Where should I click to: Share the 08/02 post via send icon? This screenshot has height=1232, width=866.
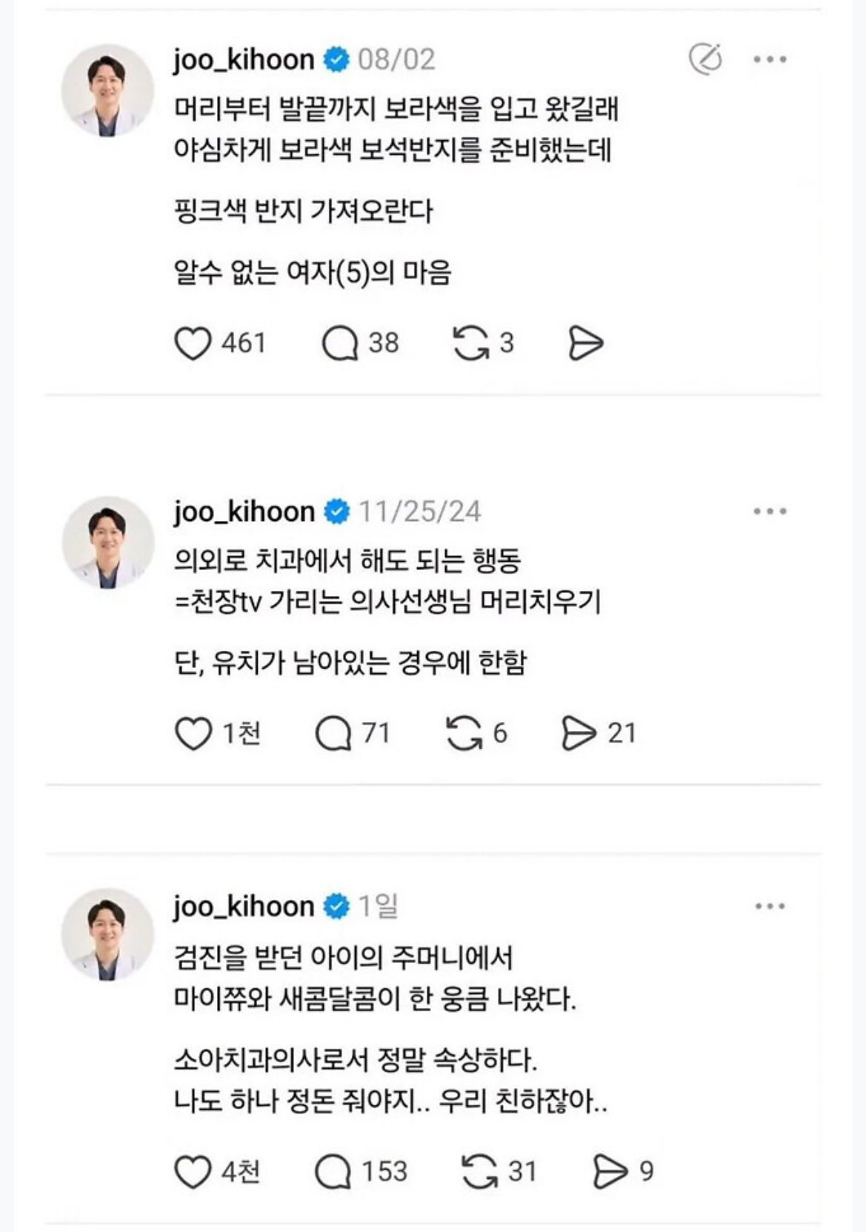(x=586, y=344)
